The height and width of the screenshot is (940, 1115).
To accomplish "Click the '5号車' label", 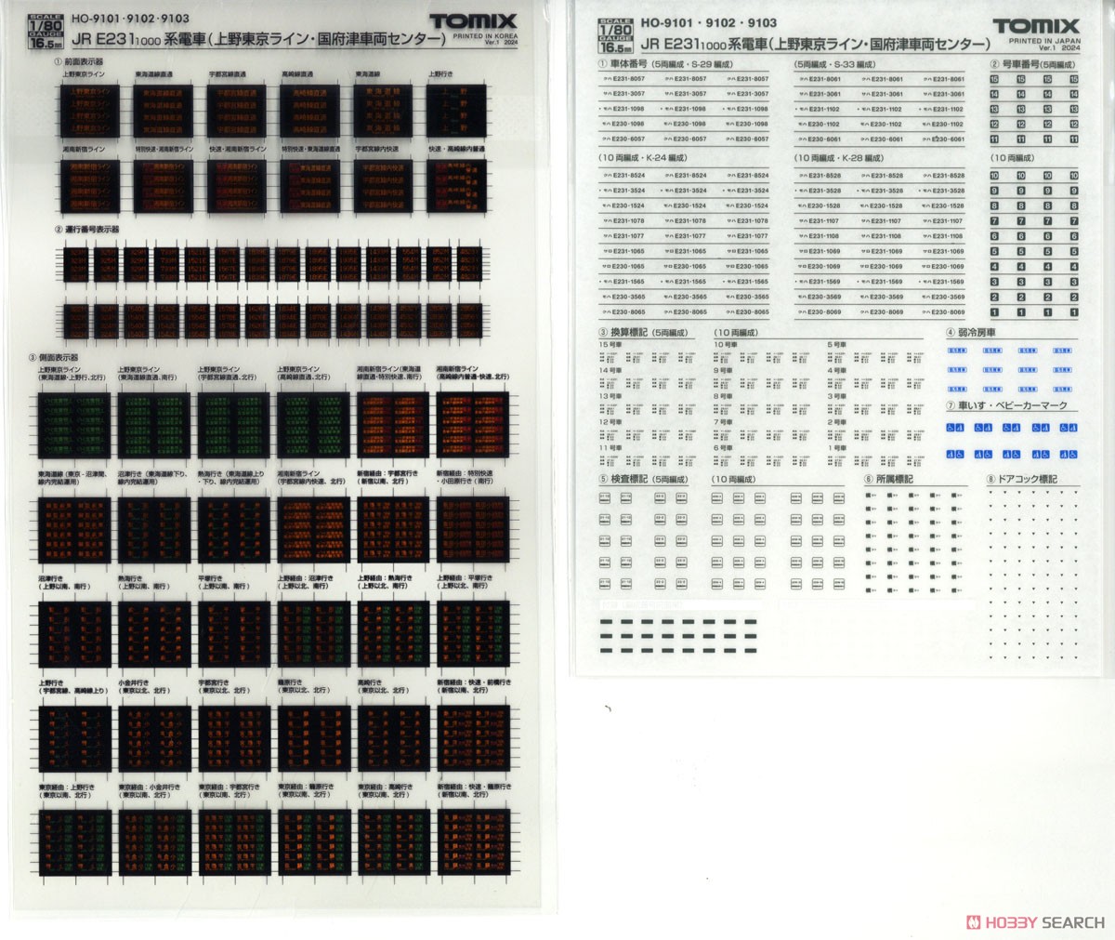I will tap(836, 345).
